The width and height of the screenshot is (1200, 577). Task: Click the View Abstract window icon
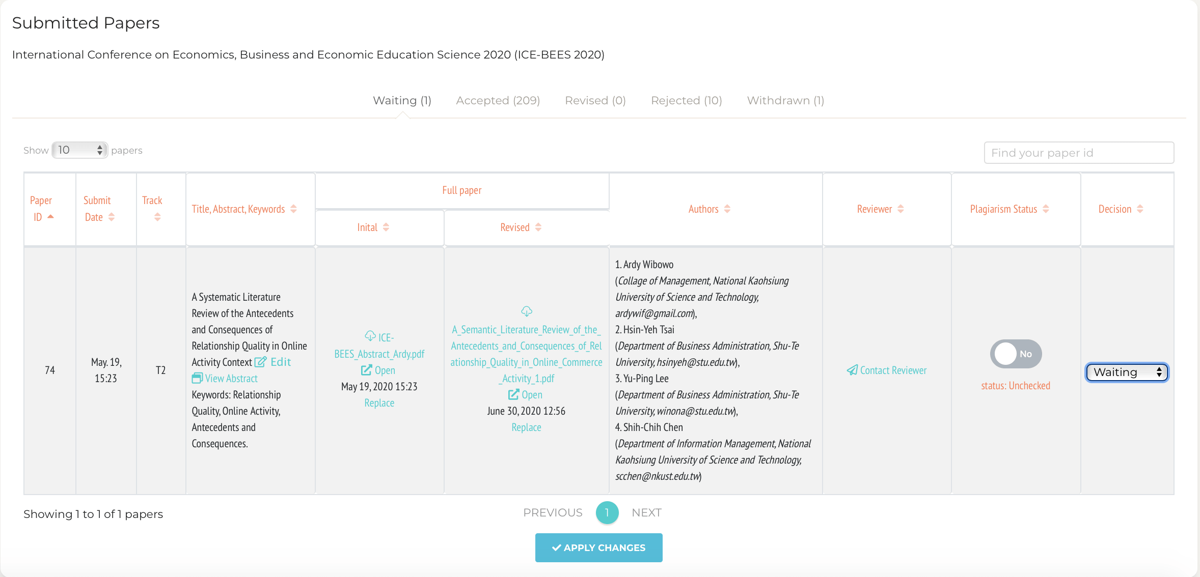point(197,378)
